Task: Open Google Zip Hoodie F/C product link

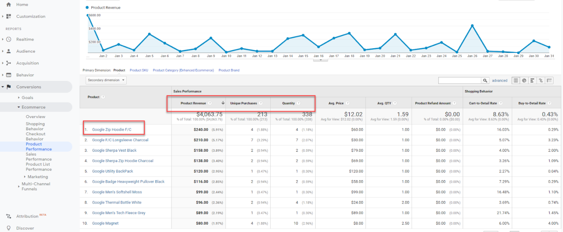Action: pos(111,129)
